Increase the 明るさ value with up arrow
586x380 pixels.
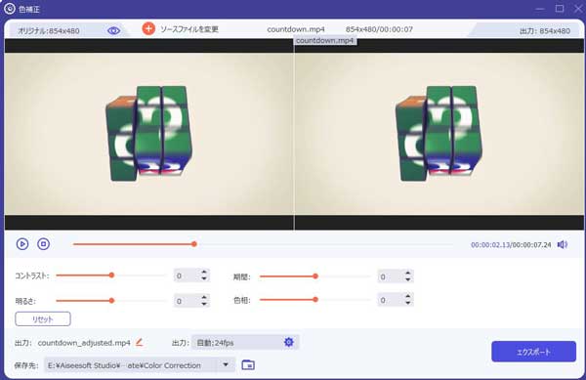point(204,297)
